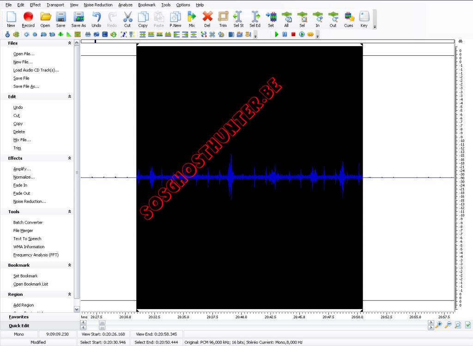This screenshot has height=346, width=473.
Task: Open the Options menu
Action: [183, 5]
